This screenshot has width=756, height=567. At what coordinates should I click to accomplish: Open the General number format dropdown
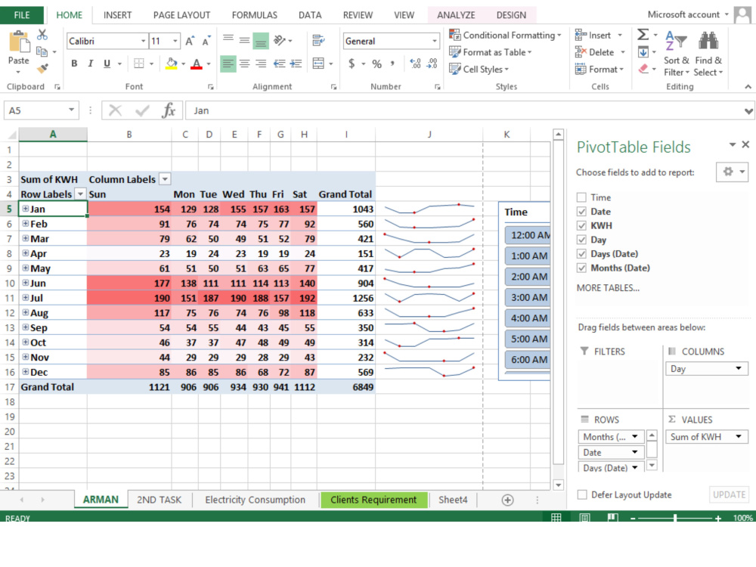click(x=435, y=41)
